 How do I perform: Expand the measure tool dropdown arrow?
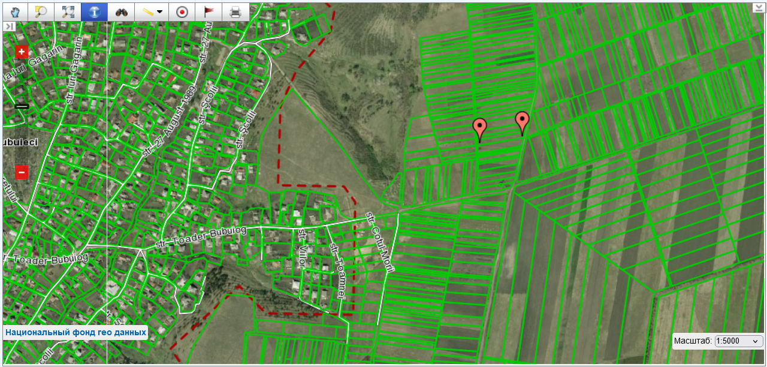(x=160, y=12)
